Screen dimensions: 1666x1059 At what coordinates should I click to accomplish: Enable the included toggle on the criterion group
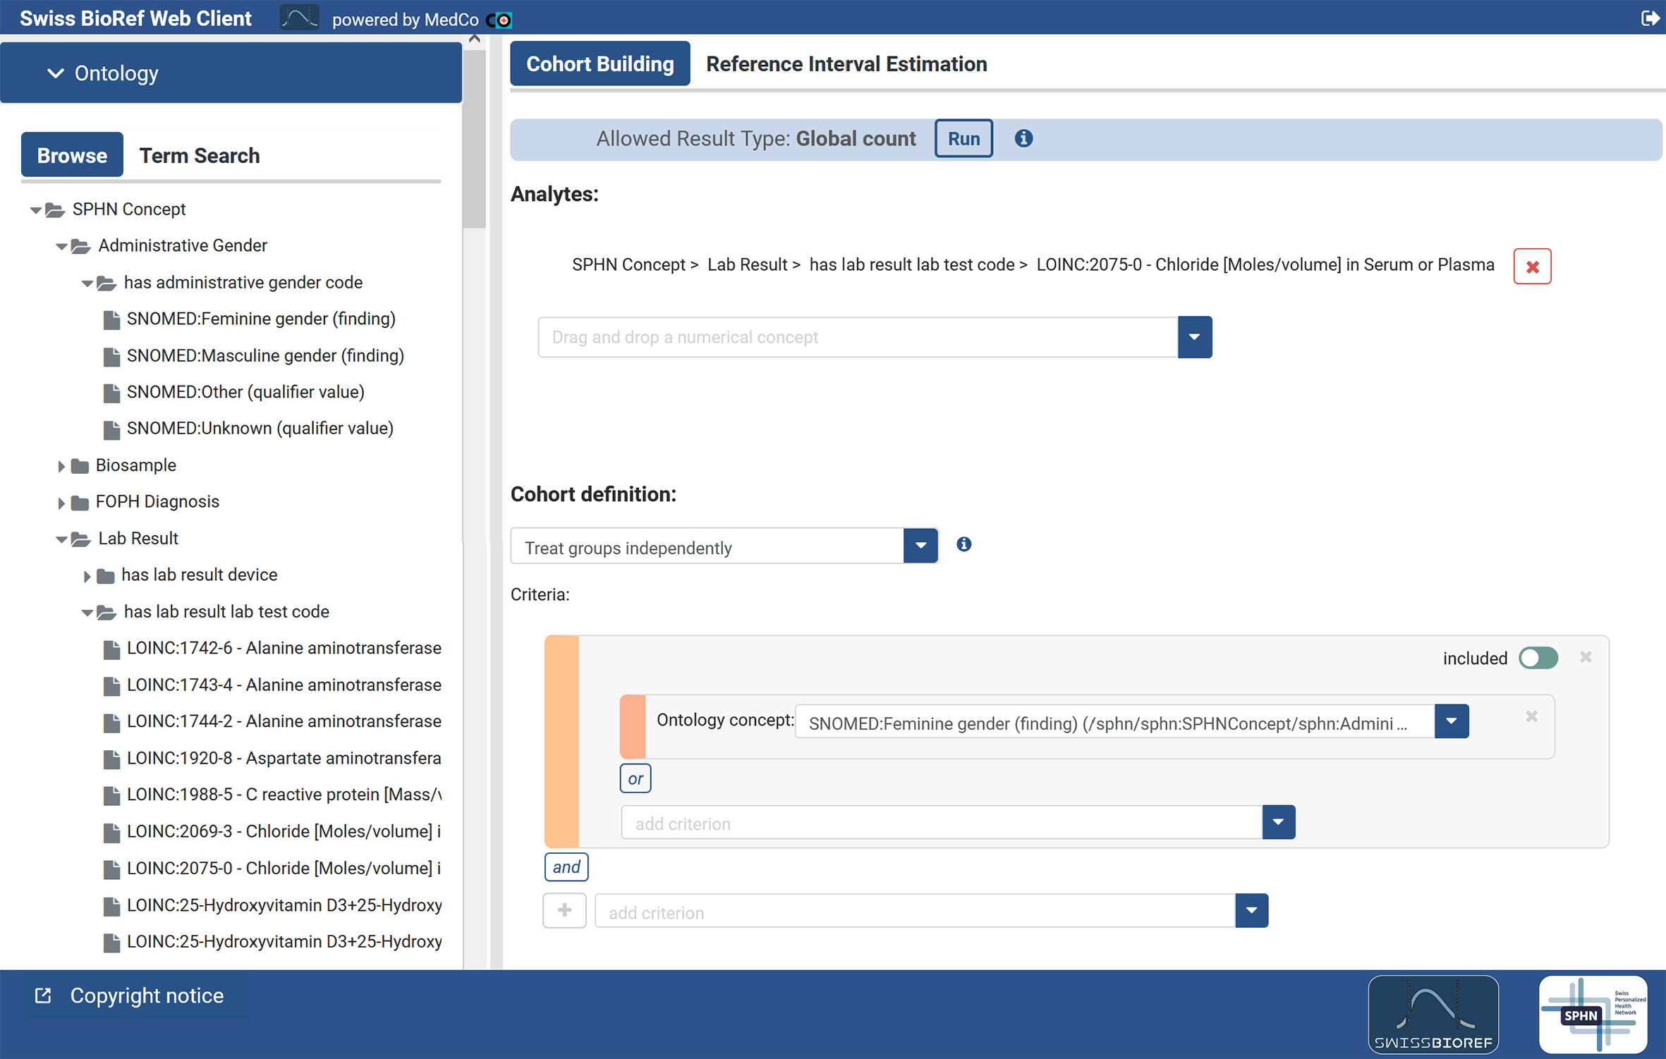(x=1538, y=657)
